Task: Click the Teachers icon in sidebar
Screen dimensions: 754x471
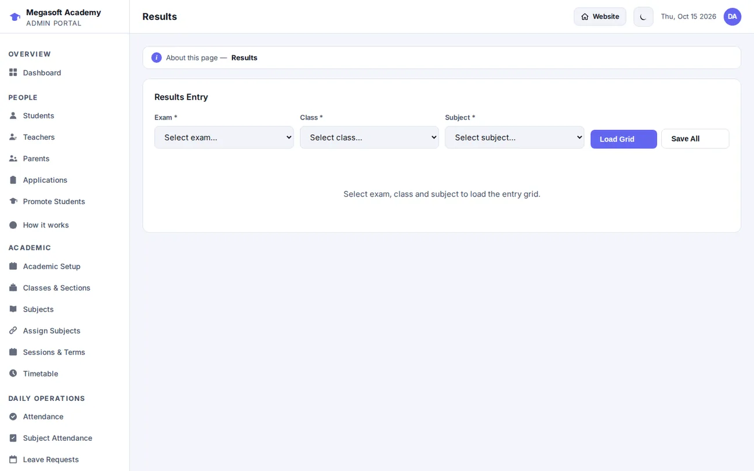Action: (13, 137)
